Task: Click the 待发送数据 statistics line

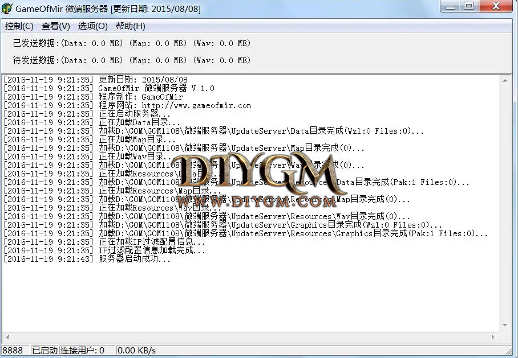Action: [131, 60]
